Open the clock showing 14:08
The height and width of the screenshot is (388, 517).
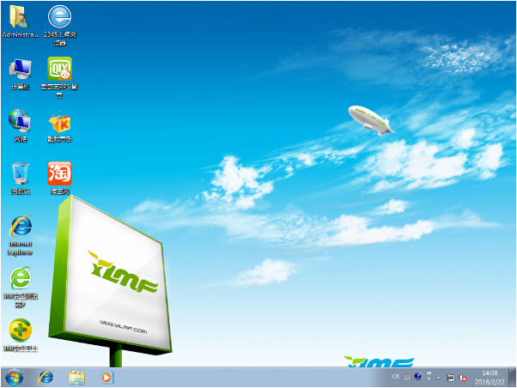(x=490, y=378)
